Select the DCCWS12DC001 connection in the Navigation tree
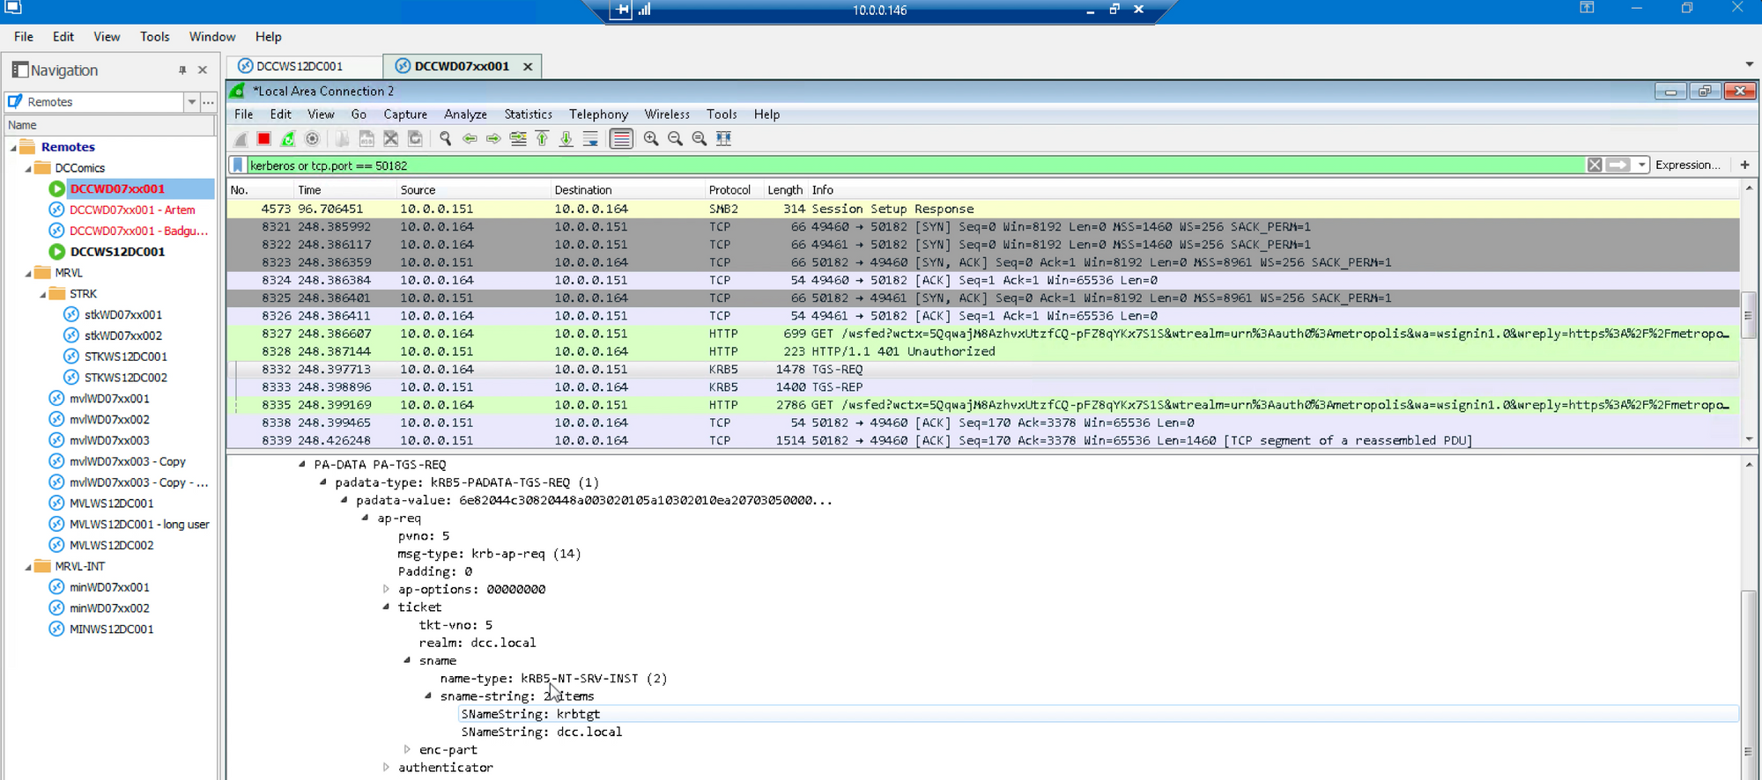 117,252
